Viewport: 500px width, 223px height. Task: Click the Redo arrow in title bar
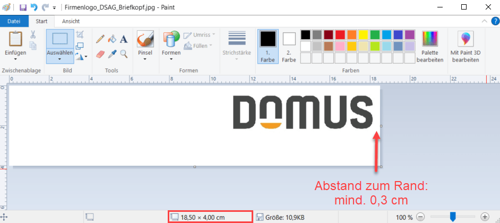pos(45,7)
